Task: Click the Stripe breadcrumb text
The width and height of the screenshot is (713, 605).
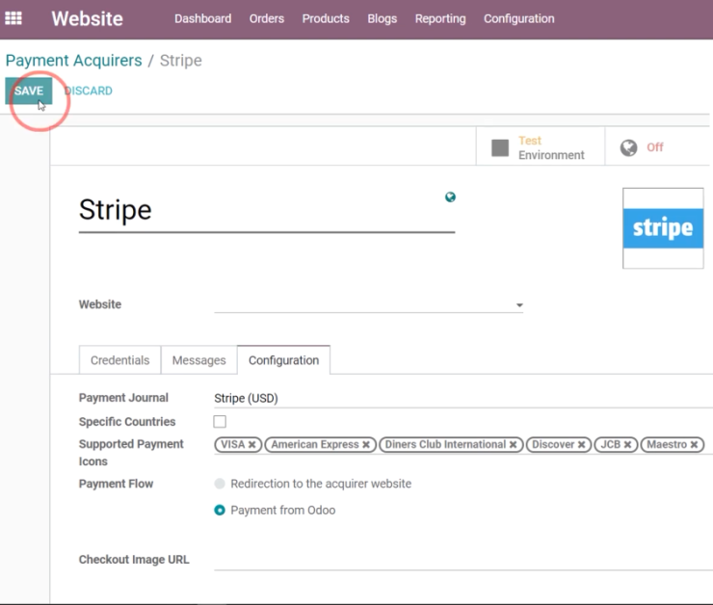Action: 180,61
